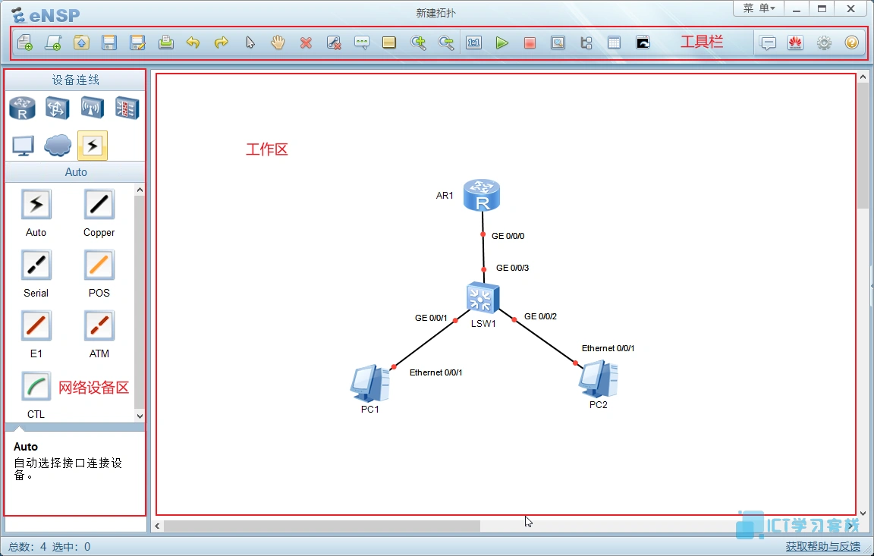Select the AR1 router in workspace

482,195
